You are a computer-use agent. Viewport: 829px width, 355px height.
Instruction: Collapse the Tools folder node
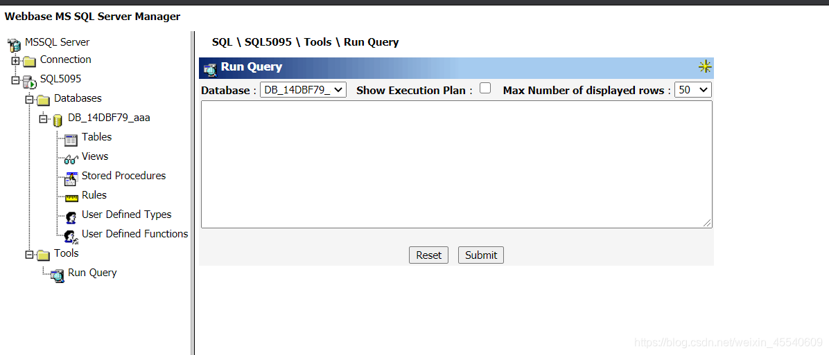coord(30,256)
